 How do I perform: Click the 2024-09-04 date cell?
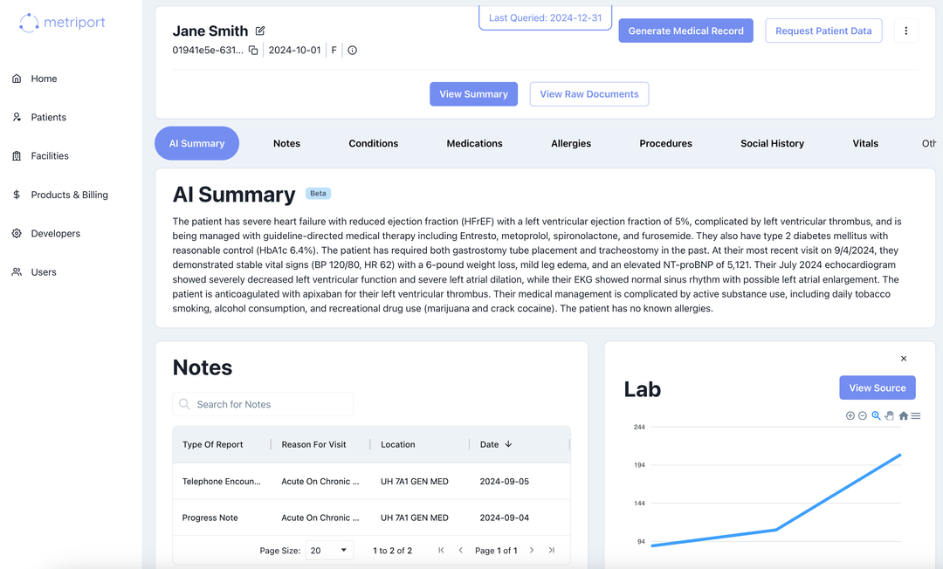[504, 518]
